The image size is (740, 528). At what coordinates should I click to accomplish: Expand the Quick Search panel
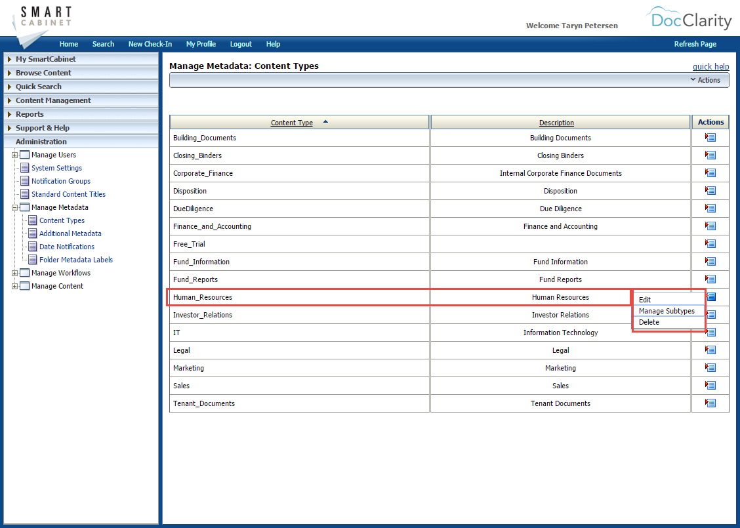pyautogui.click(x=81, y=87)
